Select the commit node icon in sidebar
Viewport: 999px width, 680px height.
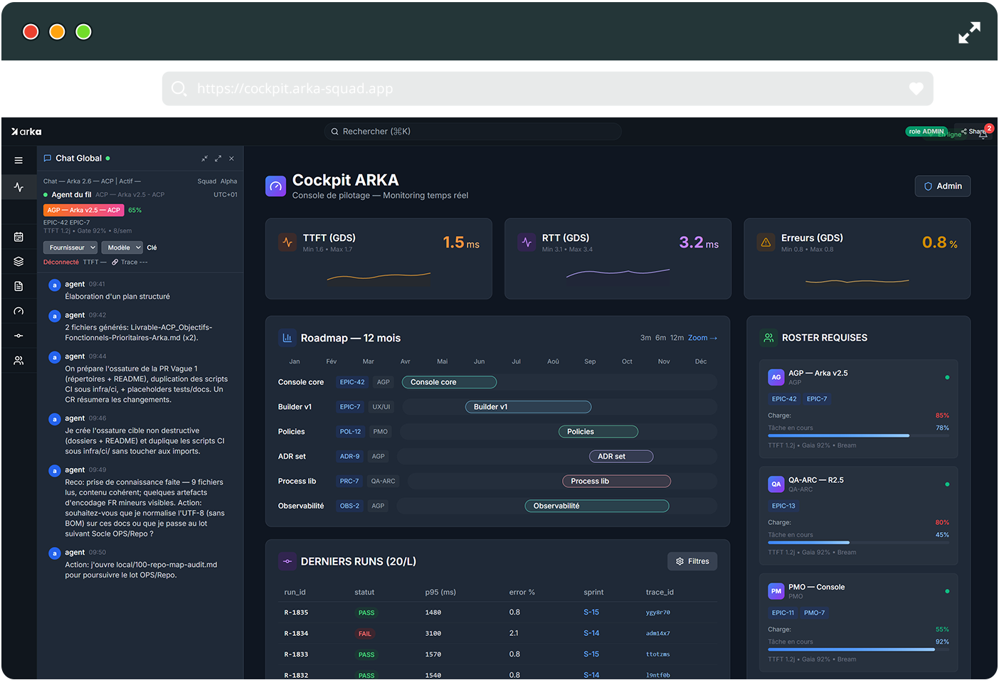[18, 336]
